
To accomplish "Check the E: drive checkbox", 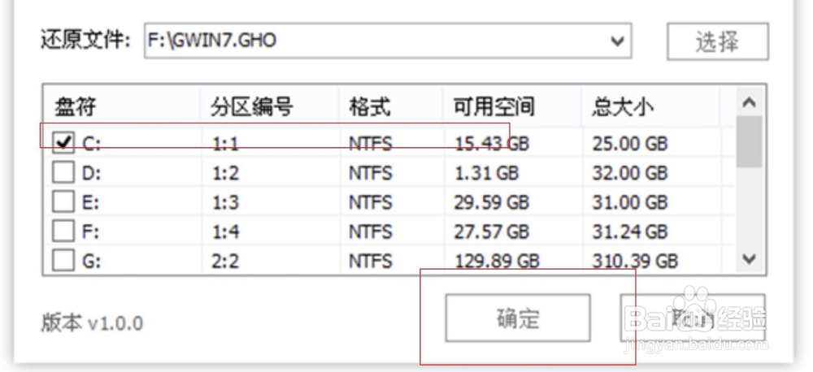I will tap(63, 202).
